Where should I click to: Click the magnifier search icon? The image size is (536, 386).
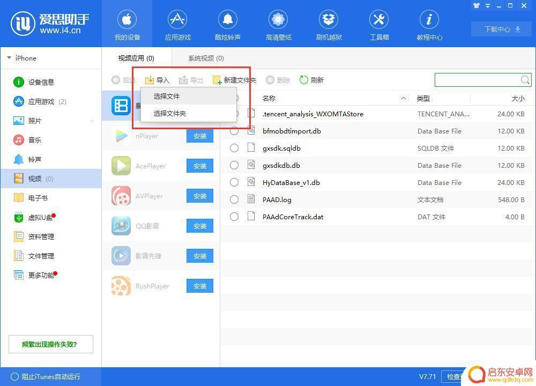pyautogui.click(x=525, y=80)
